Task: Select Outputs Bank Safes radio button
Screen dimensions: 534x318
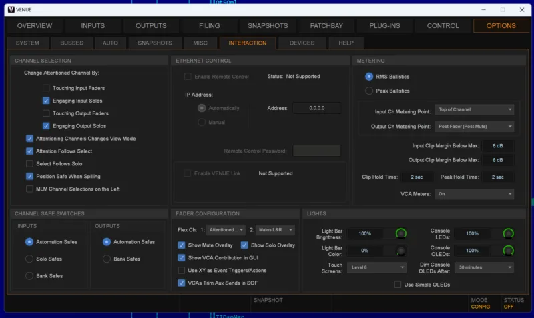Action: pyautogui.click(x=107, y=259)
